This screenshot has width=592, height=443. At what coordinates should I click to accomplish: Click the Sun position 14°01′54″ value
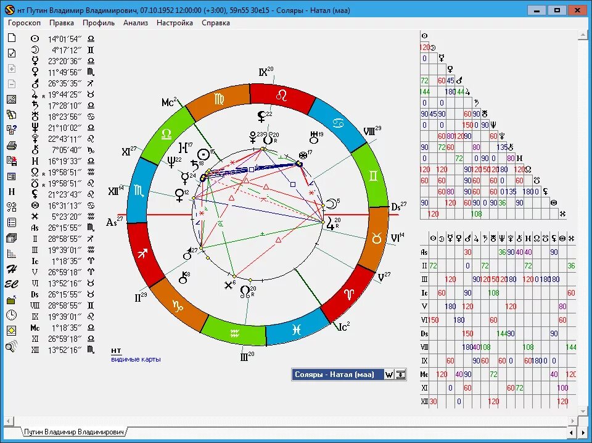point(65,39)
